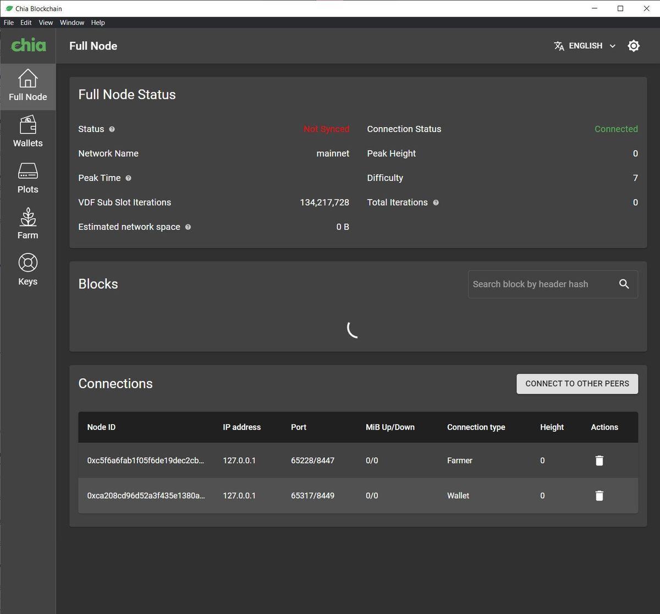
Task: Click the tooltip icon near Total Iterations
Action: tap(436, 202)
